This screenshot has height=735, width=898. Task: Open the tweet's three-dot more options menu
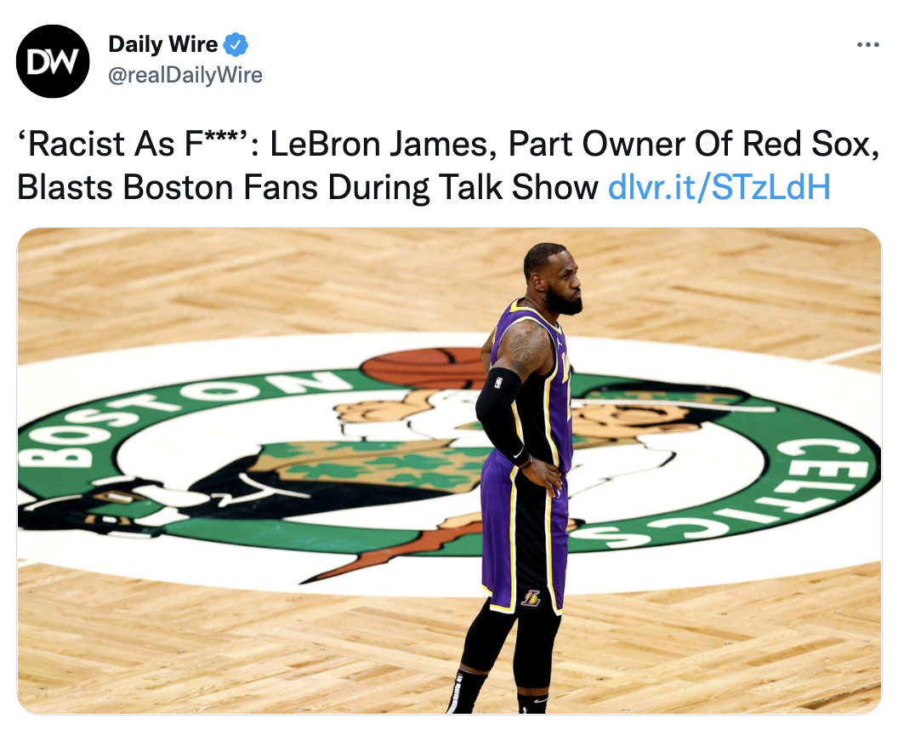click(867, 45)
